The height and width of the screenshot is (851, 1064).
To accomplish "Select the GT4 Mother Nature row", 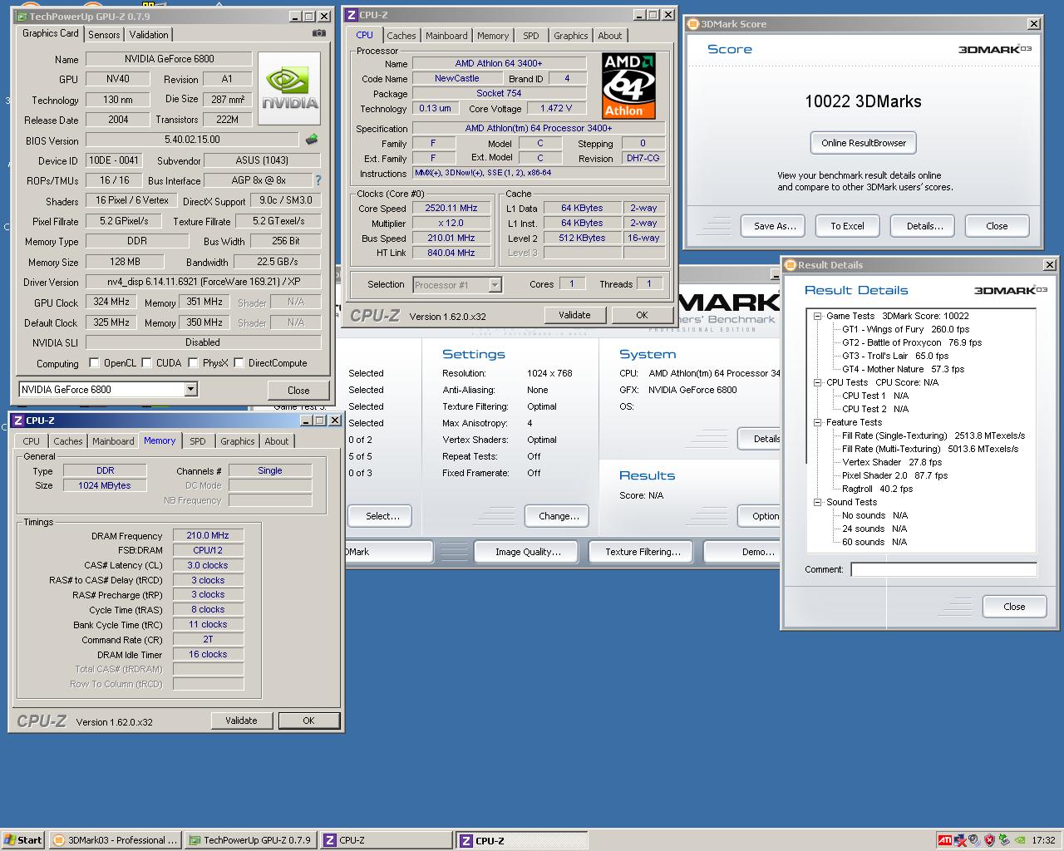I will [903, 369].
